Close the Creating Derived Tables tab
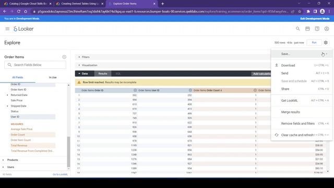 [x=102, y=4]
